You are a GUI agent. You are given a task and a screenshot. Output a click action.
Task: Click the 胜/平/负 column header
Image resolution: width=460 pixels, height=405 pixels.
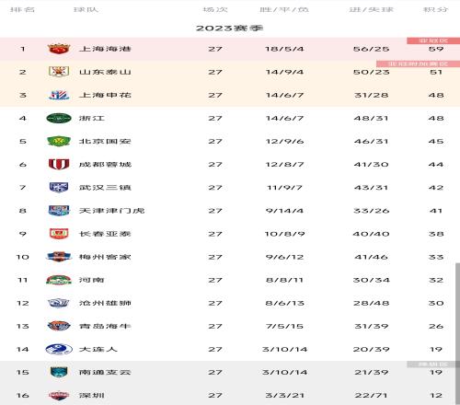tap(284, 9)
